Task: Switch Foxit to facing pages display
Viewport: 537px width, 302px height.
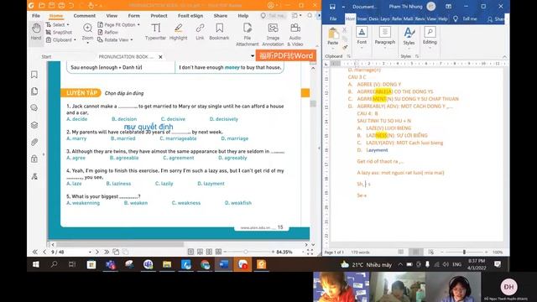Action: 209,252
